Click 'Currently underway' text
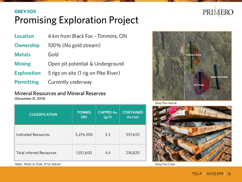This screenshot has height=182, width=242. [x=70, y=82]
